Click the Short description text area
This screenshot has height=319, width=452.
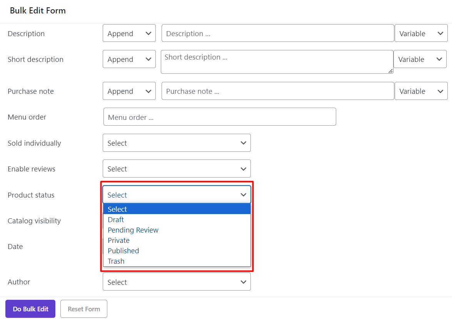[x=277, y=61]
